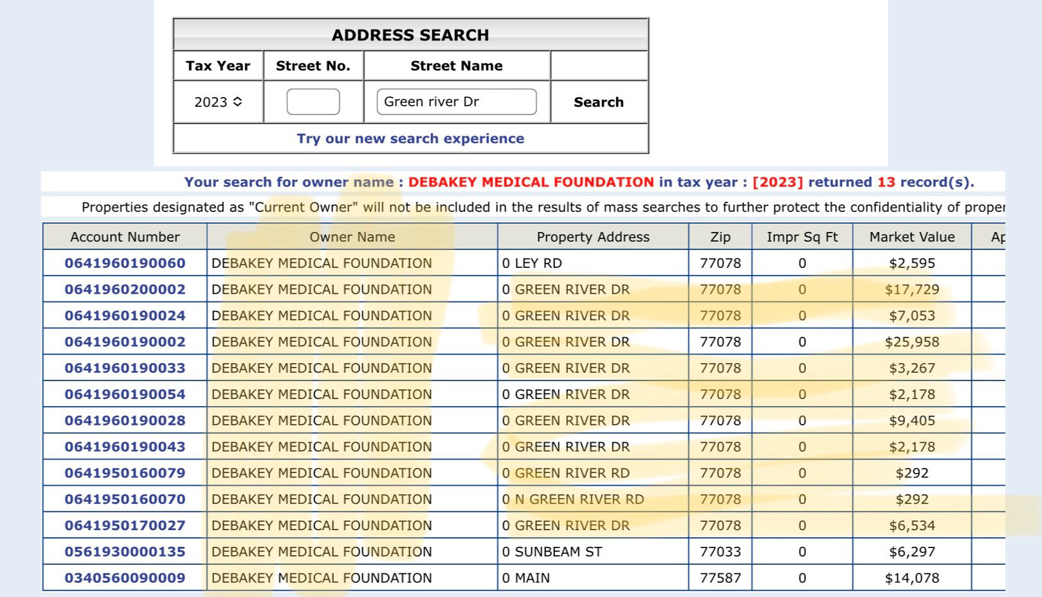This screenshot has height=597, width=1042.
Task: Click the $6,534 market value
Action: pyautogui.click(x=912, y=525)
